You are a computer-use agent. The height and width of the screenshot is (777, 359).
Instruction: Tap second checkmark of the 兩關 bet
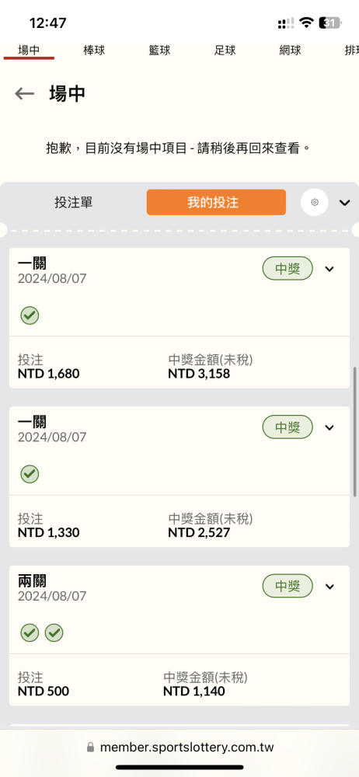click(x=54, y=632)
